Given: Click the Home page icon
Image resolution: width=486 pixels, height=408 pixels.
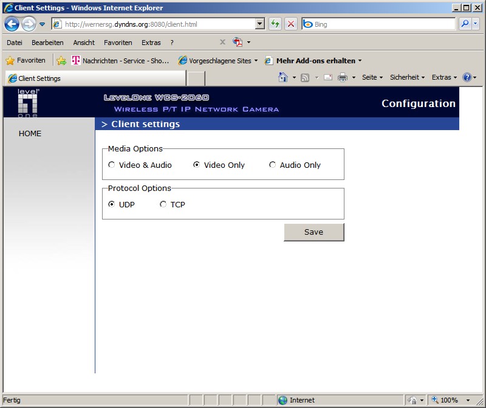Looking at the screenshot, I should 283,77.
